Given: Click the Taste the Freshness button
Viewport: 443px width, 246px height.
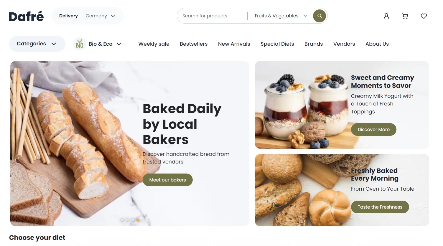Looking at the screenshot, I should (380, 207).
